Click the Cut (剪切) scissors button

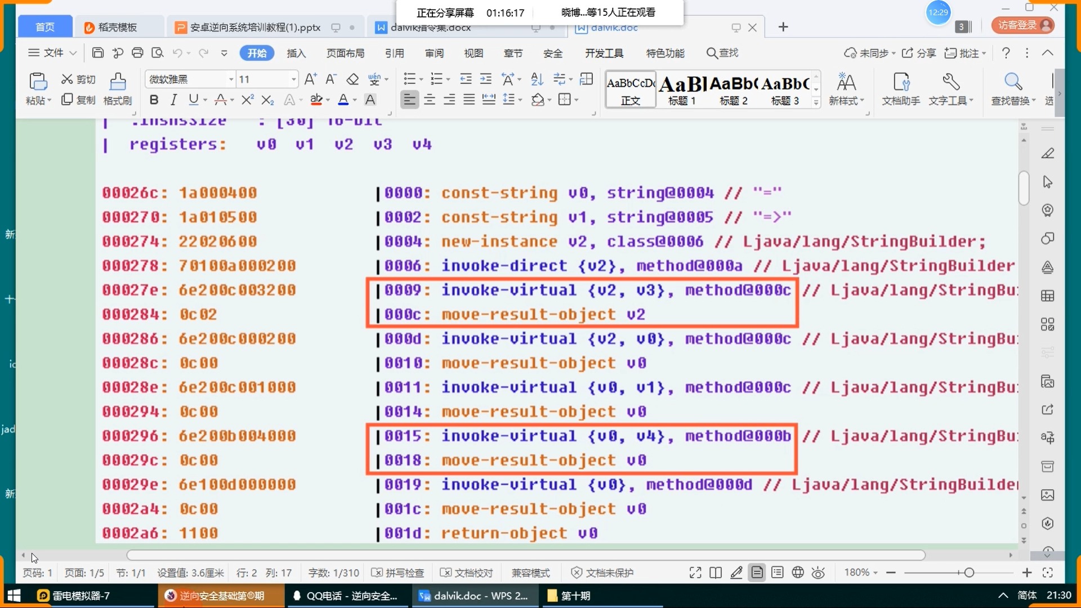[x=78, y=79]
